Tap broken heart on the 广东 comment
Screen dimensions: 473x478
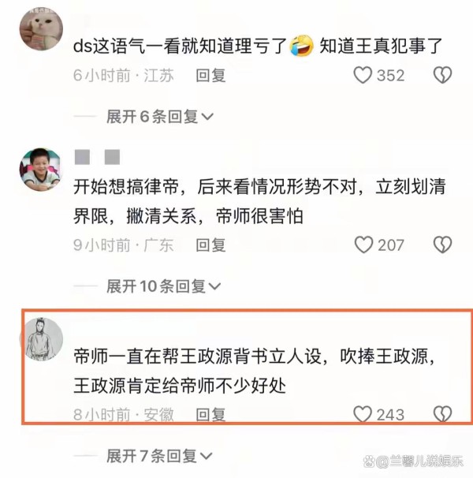[x=442, y=245]
